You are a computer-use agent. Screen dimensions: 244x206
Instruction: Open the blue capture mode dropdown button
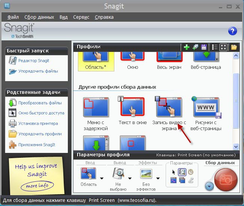click(x=210, y=186)
